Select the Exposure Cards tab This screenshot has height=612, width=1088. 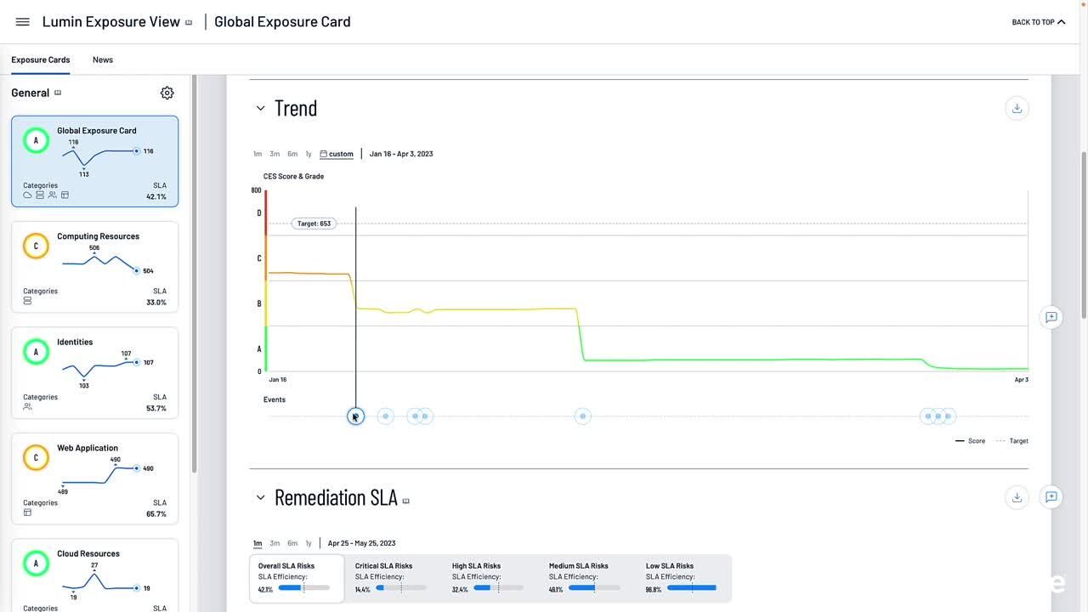(x=41, y=59)
